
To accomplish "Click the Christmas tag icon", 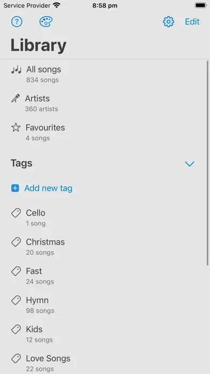I will (x=16, y=242).
